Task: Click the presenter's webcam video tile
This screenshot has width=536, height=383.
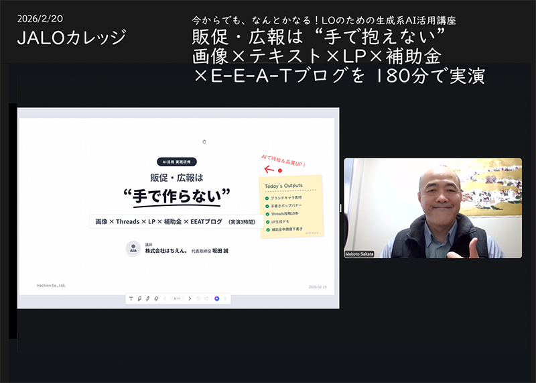Action: pos(433,208)
